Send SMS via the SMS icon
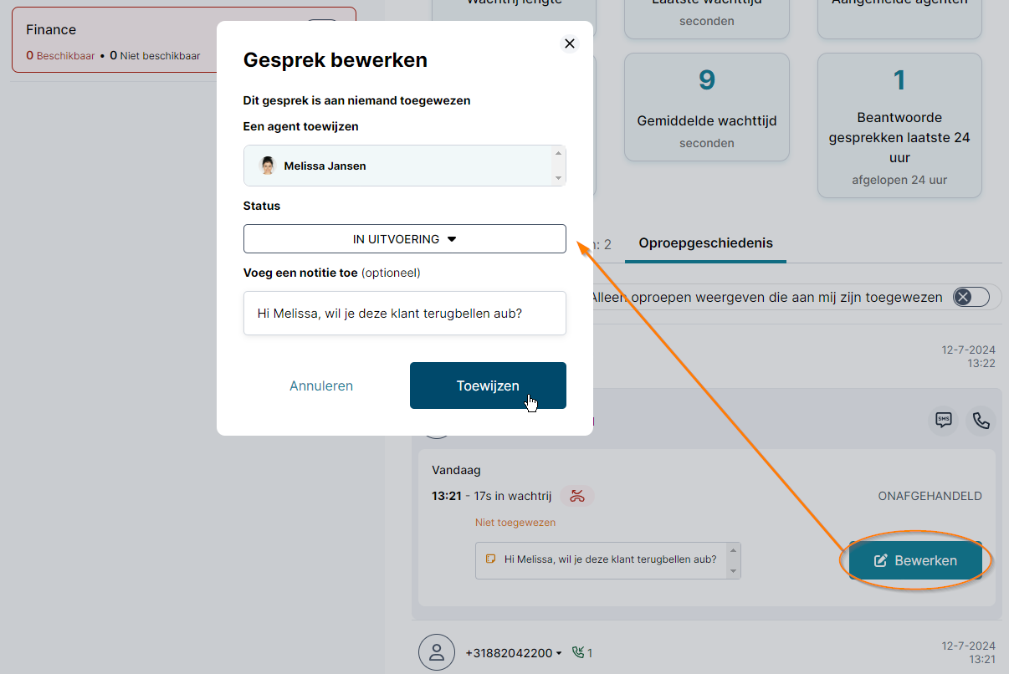This screenshot has height=674, width=1009. pos(944,421)
